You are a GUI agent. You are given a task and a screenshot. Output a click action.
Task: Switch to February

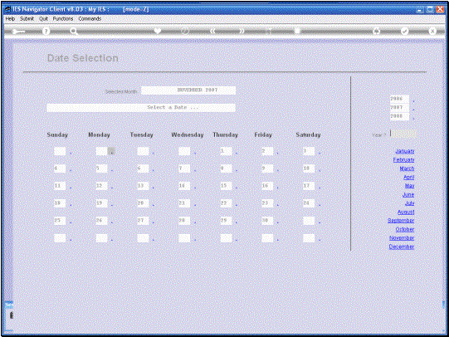(x=403, y=159)
